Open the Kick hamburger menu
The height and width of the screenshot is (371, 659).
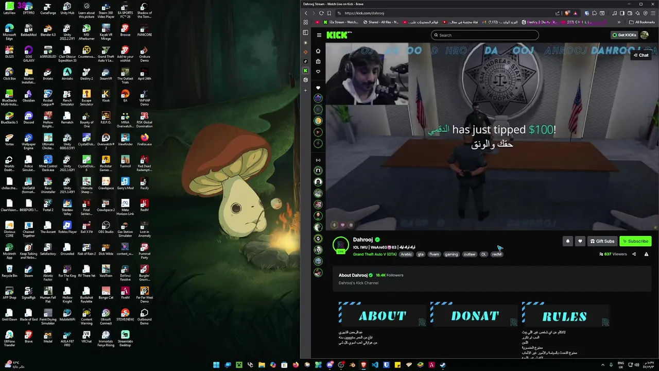319,35
